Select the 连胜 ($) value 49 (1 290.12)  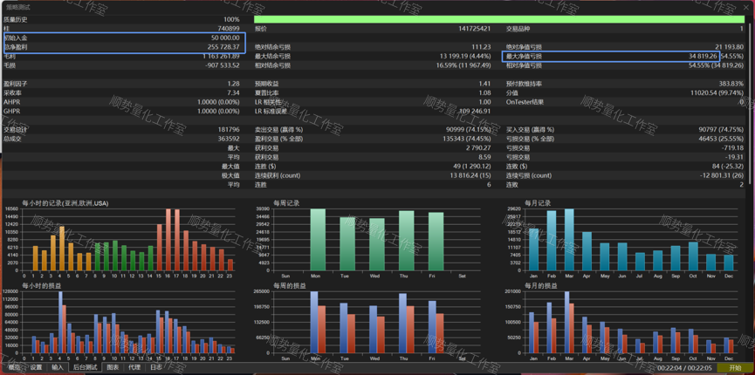(x=472, y=166)
